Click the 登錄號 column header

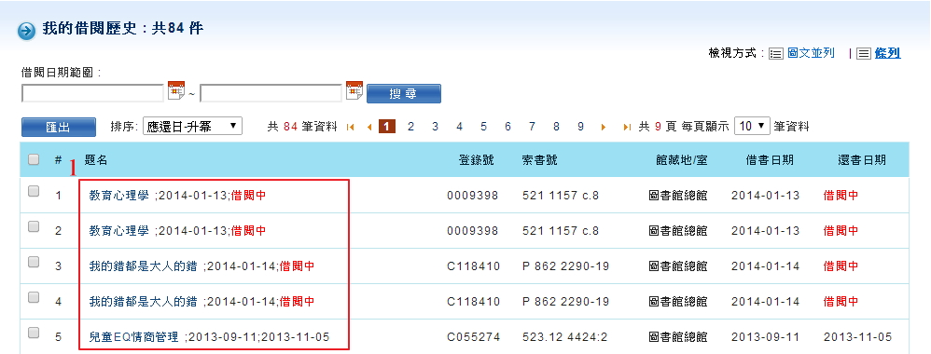476,160
